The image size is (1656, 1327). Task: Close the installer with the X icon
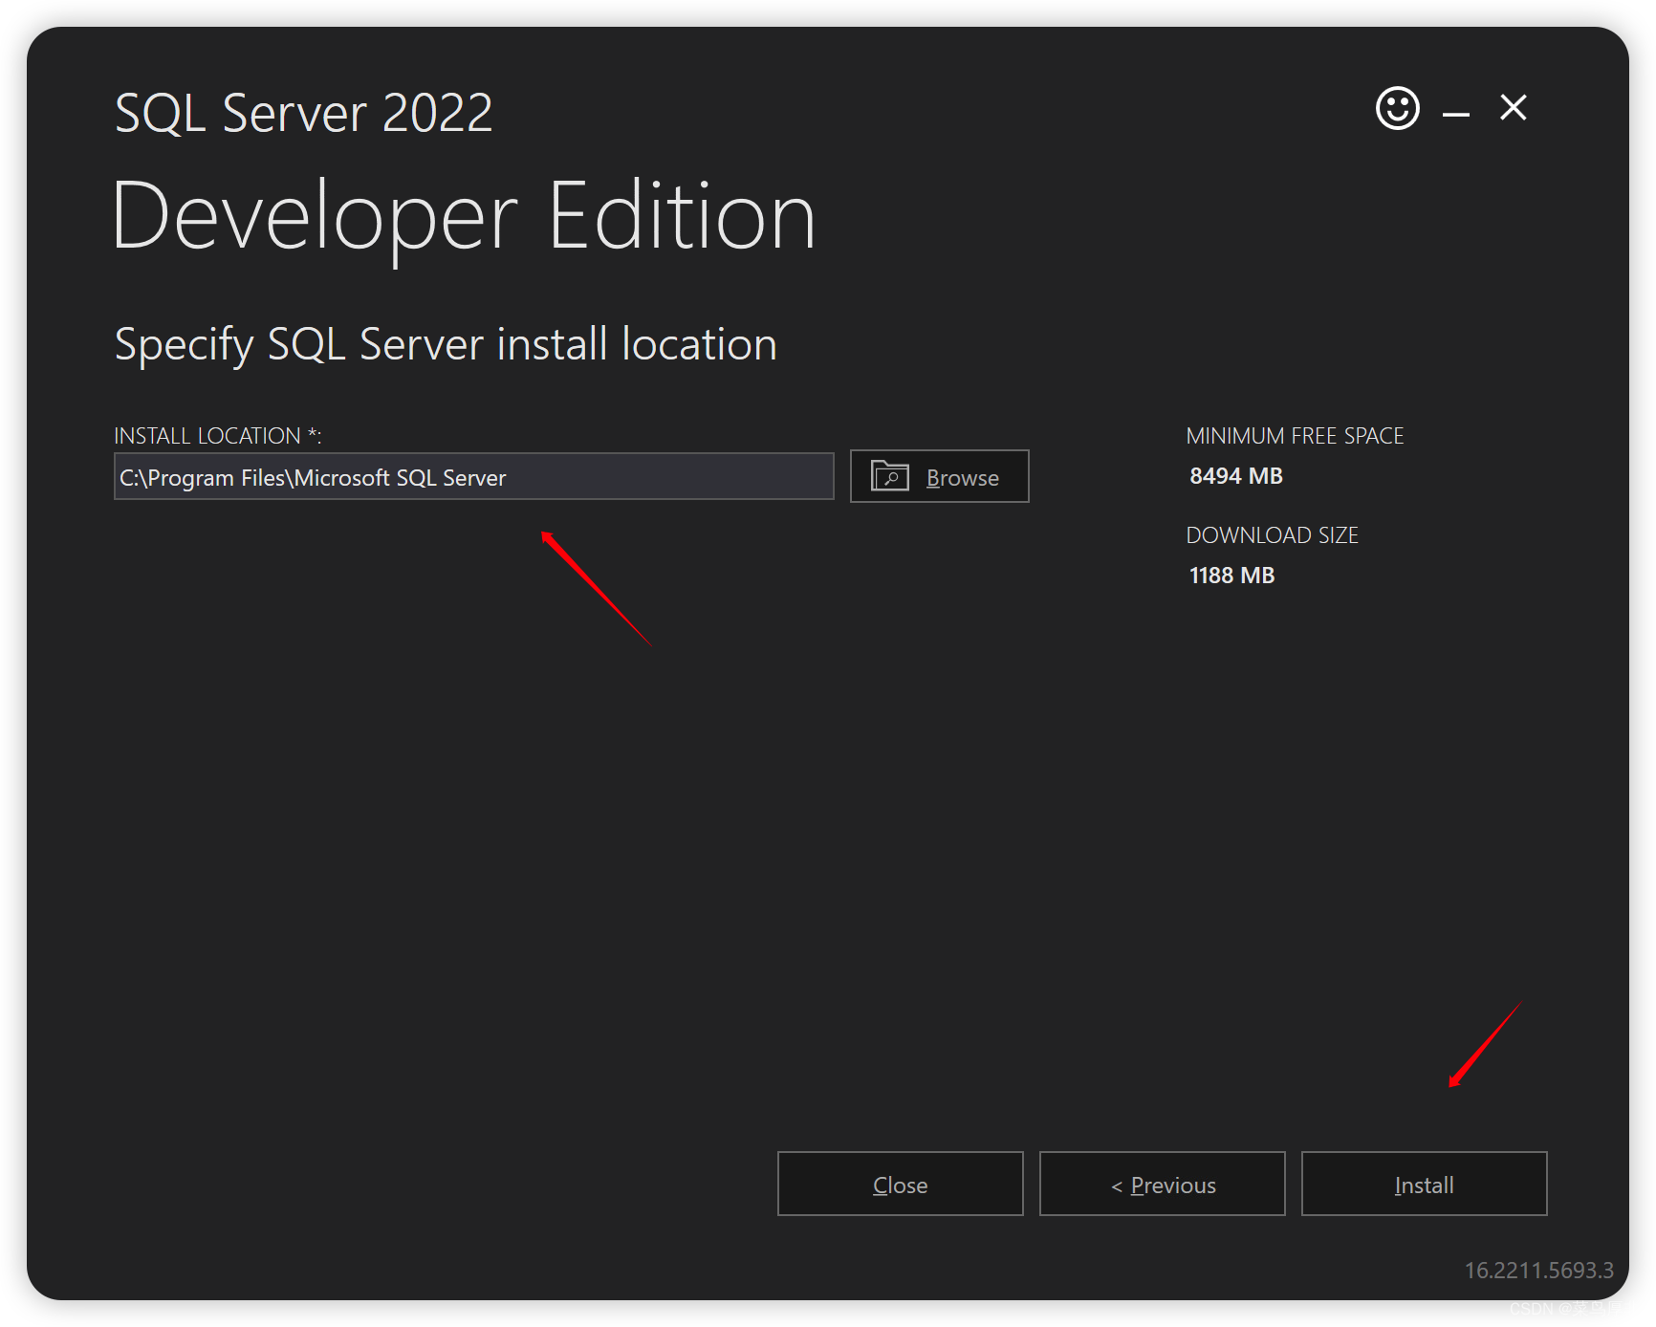(x=1513, y=107)
